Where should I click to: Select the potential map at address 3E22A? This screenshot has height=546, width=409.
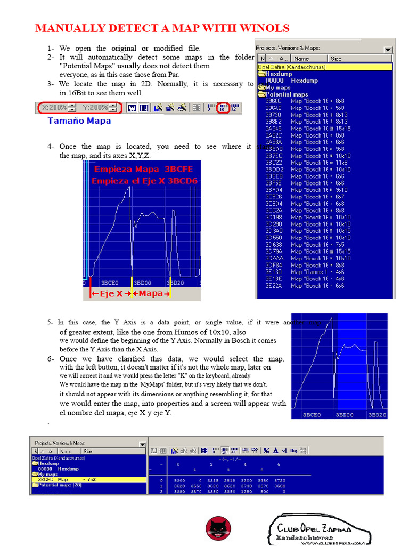pos(305,286)
